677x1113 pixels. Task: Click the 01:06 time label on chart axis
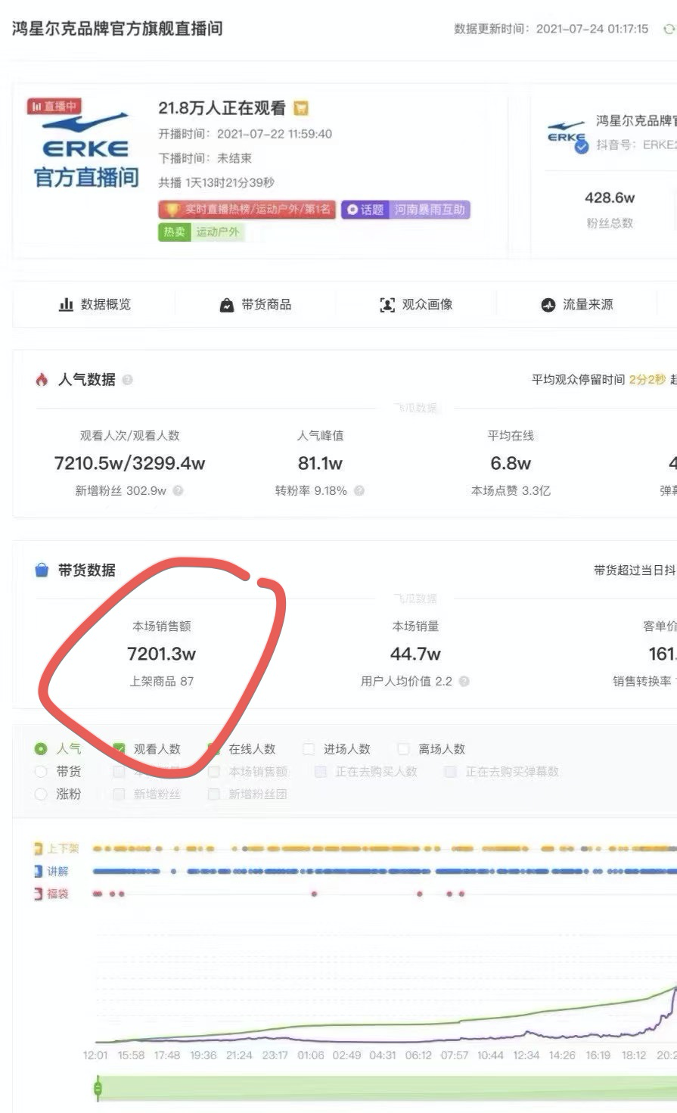(310, 1055)
